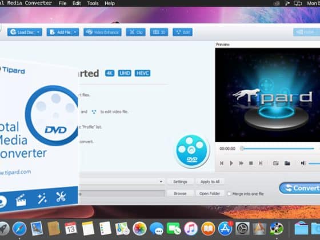Open the Tools menu
320x240 pixels.
[93, 3]
